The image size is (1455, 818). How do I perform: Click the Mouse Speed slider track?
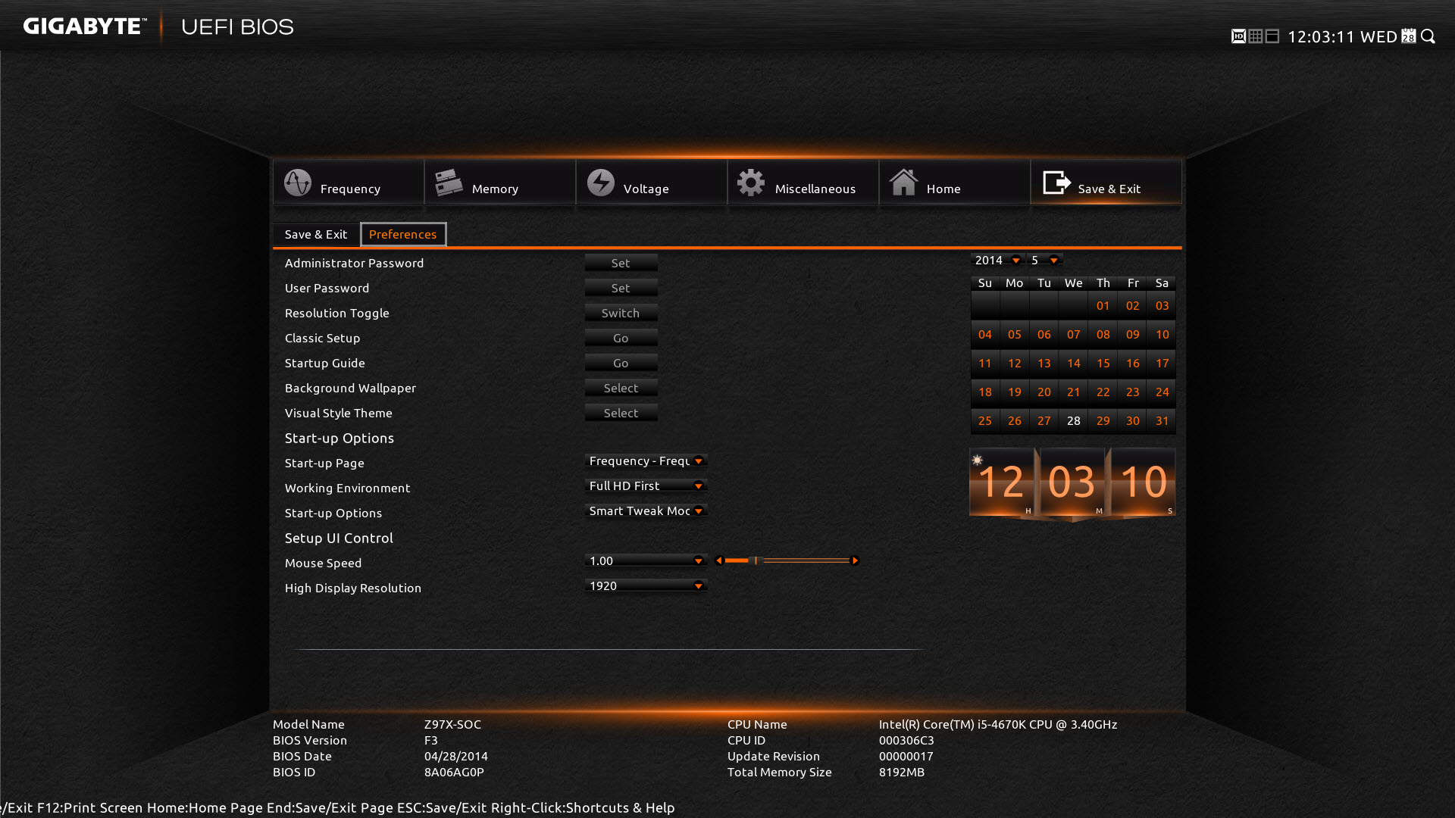pos(787,561)
